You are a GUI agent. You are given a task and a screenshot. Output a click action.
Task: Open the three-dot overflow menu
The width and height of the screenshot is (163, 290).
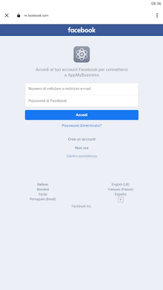[x=157, y=15]
